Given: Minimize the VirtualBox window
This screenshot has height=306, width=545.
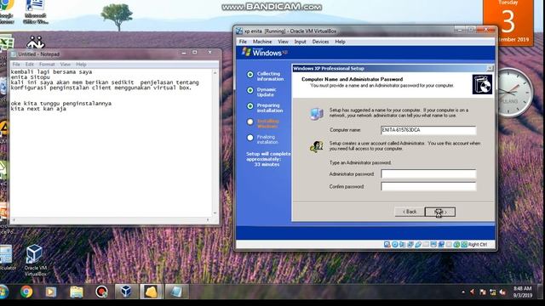Looking at the screenshot, I should coord(460,31).
